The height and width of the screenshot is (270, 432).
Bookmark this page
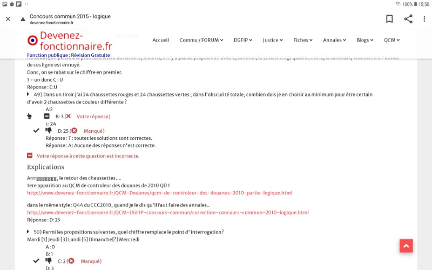[x=389, y=19]
